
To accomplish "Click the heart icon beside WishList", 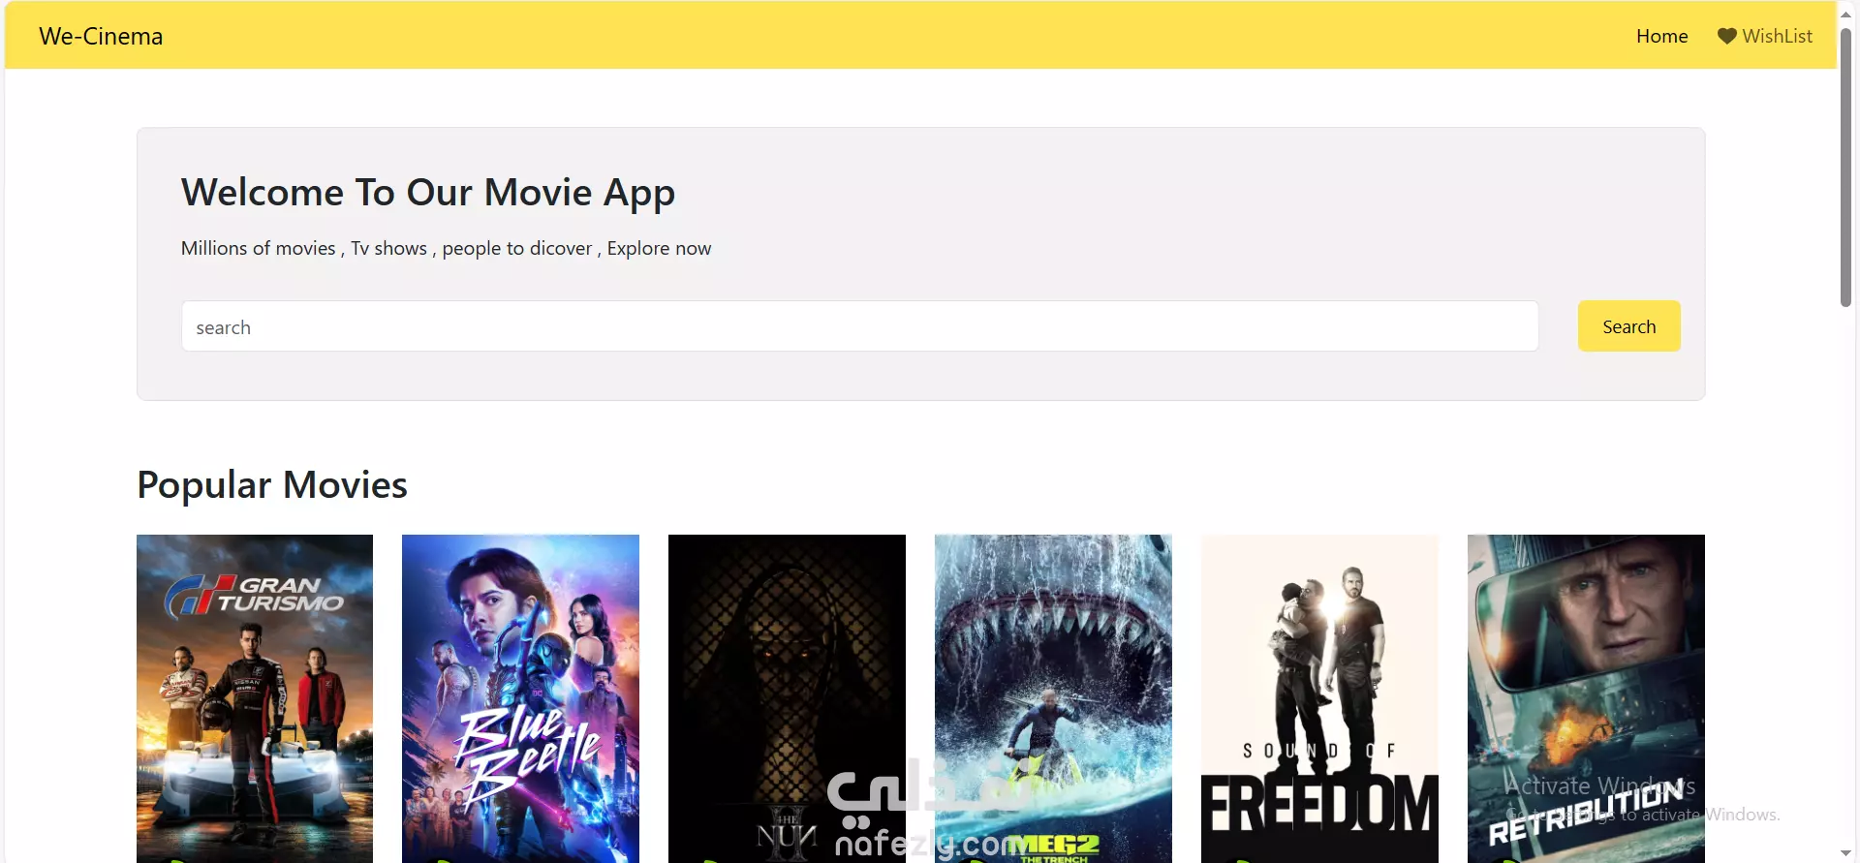I will (x=1726, y=36).
